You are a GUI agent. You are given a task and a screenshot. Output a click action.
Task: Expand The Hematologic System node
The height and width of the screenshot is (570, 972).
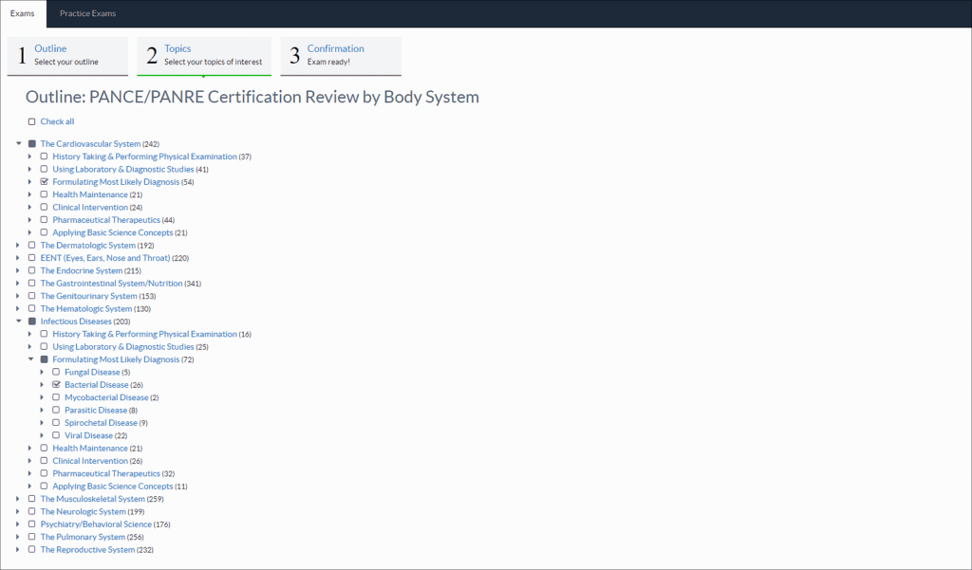[x=18, y=308]
